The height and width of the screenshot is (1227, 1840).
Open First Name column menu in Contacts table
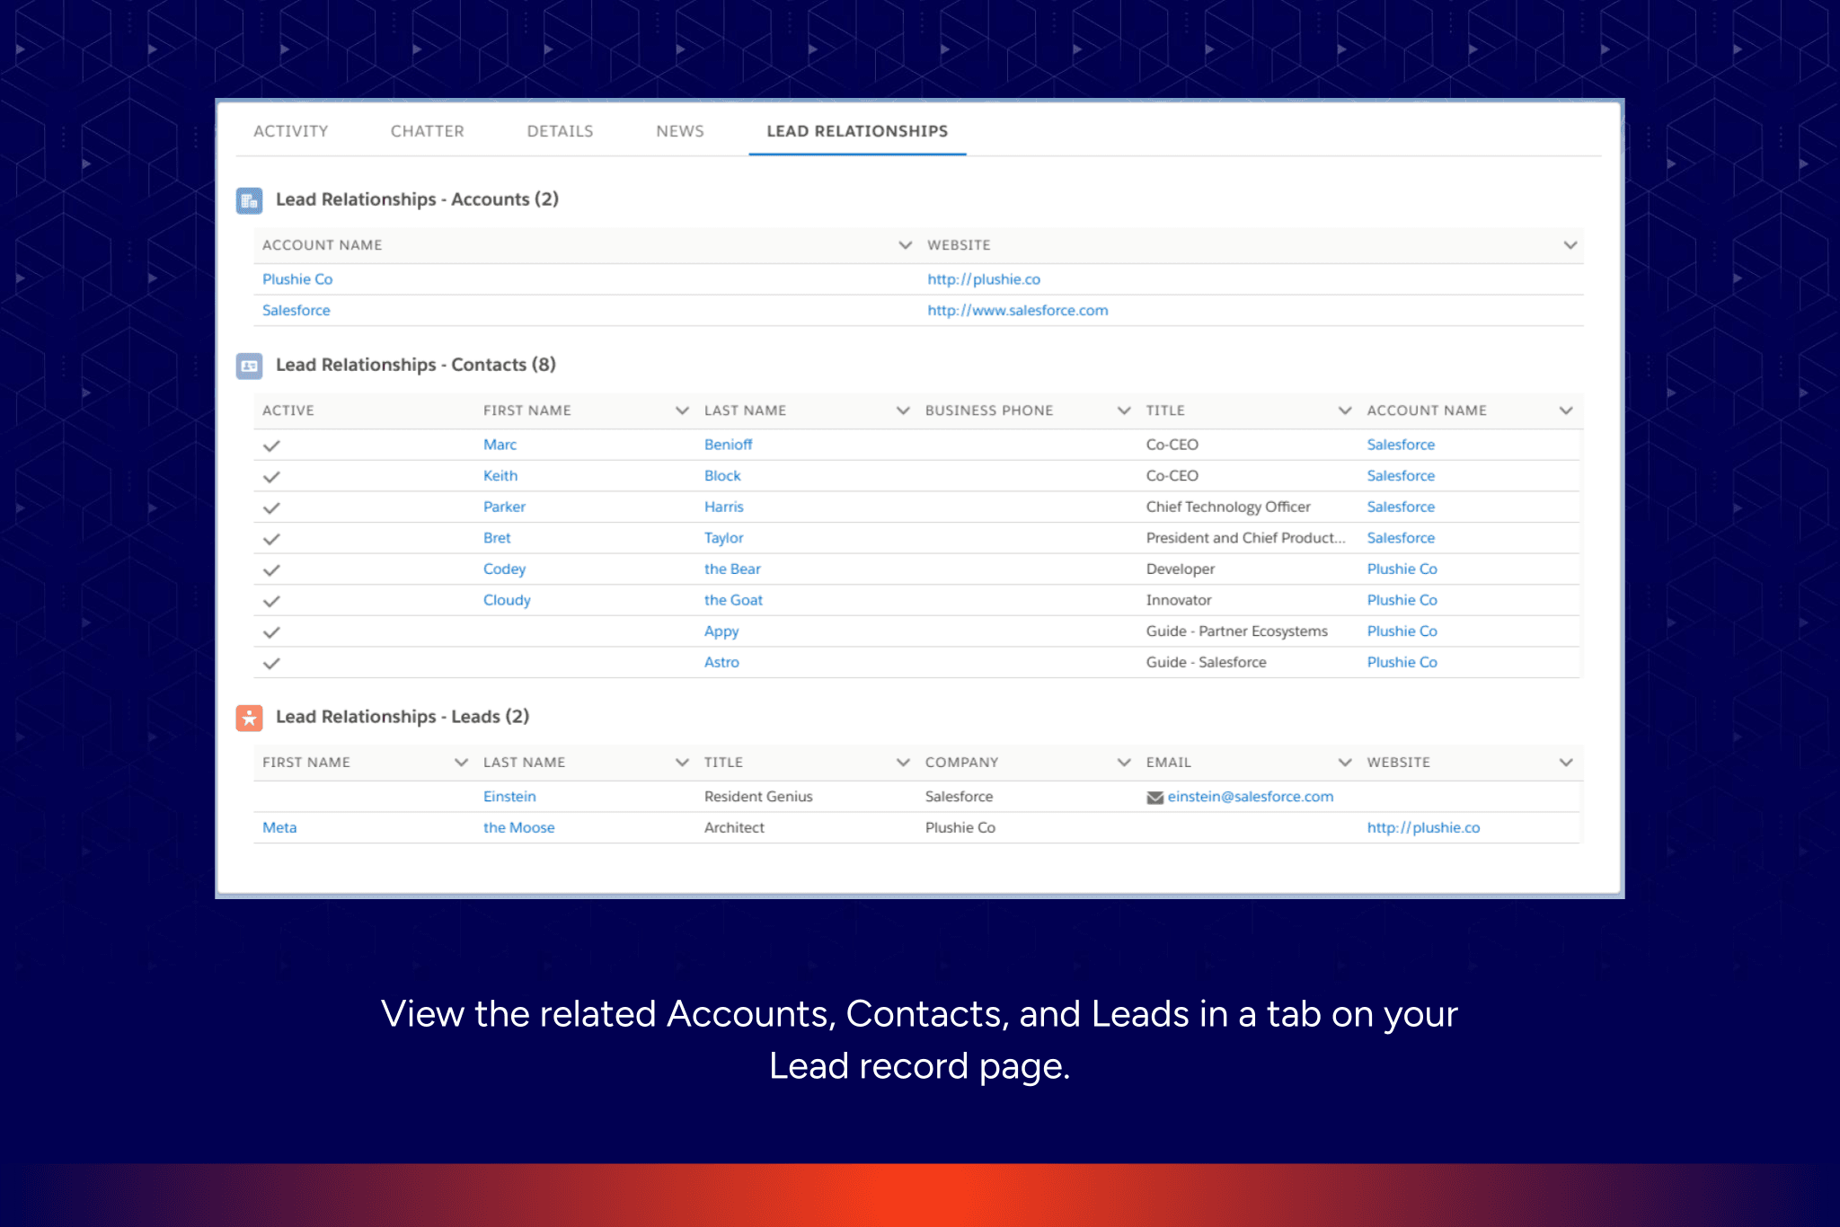coord(682,410)
